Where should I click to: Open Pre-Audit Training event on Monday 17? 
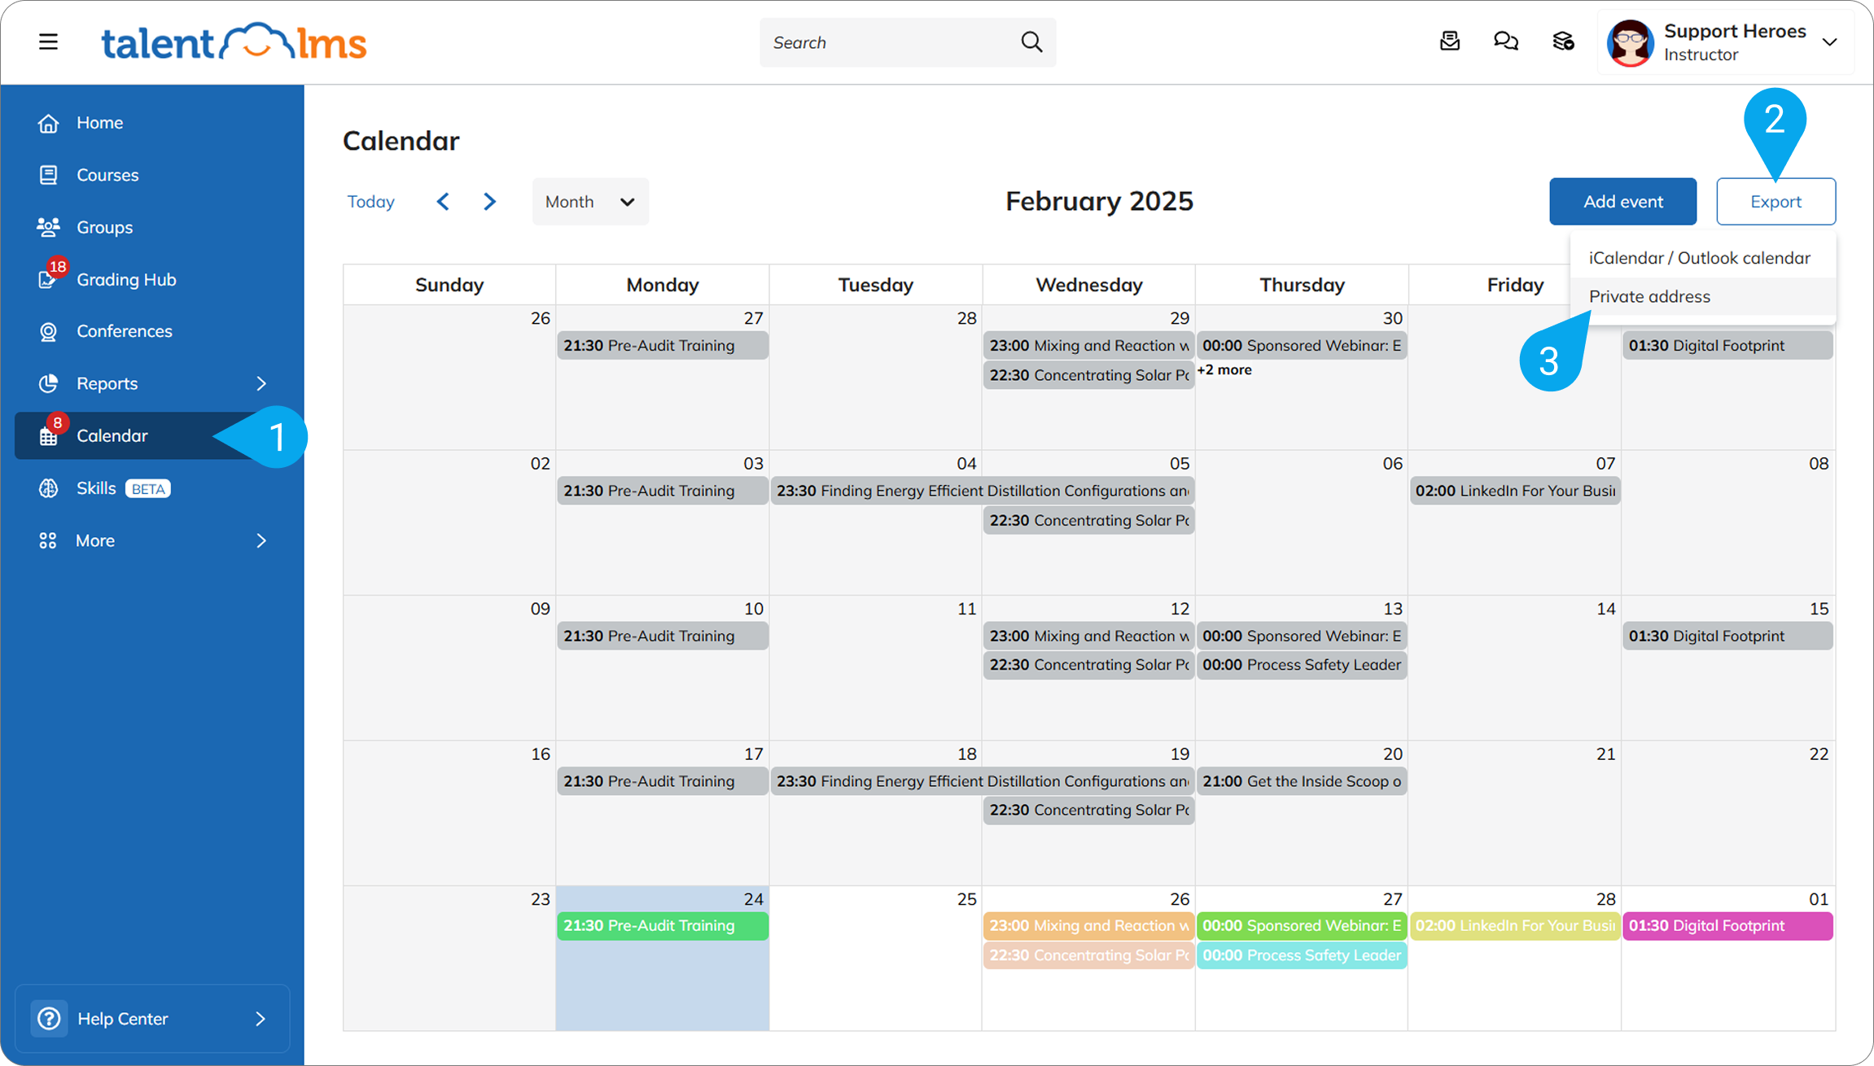[663, 781]
